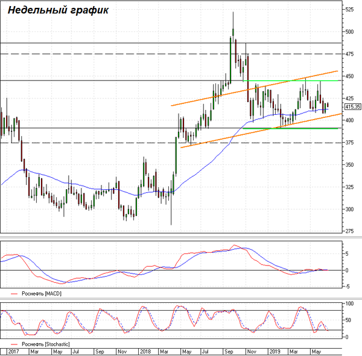Click the red Stochastic legend line marker

[14, 345]
